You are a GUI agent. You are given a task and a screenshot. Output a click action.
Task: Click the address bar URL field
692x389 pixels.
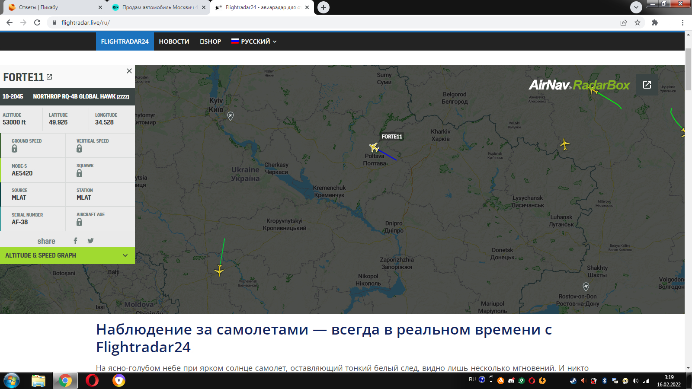(x=333, y=22)
